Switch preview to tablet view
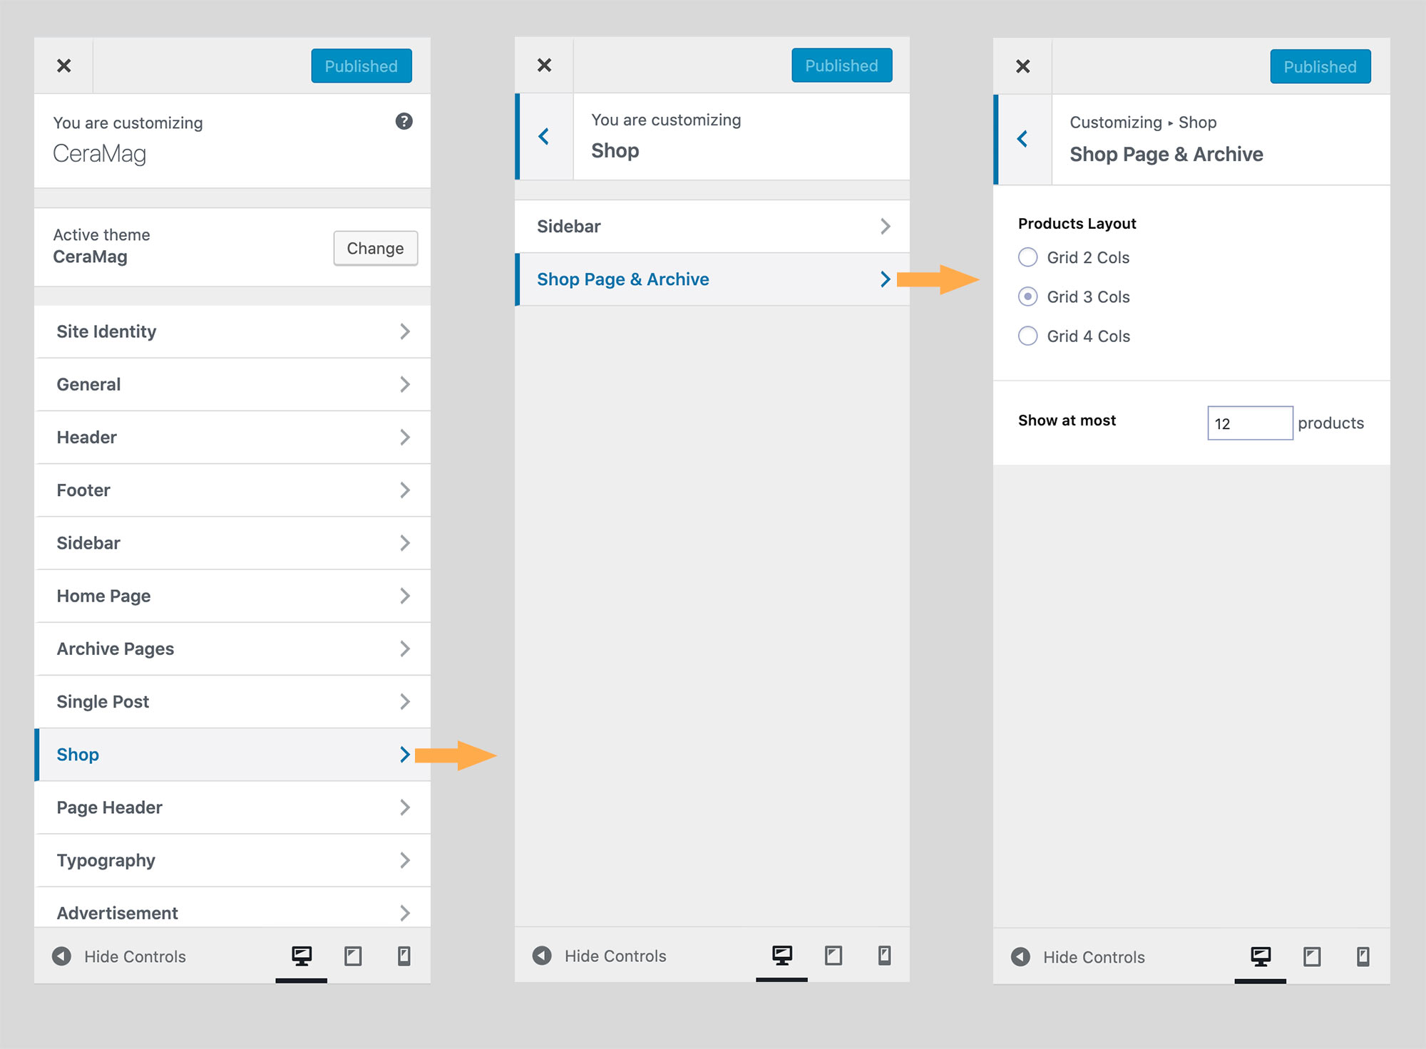This screenshot has height=1049, width=1426. pos(352,956)
